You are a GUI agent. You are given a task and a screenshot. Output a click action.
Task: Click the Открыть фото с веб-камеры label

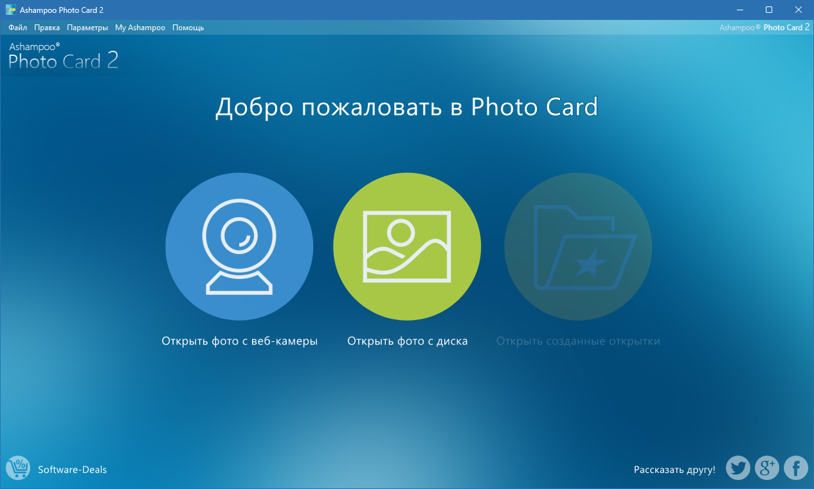pyautogui.click(x=240, y=341)
